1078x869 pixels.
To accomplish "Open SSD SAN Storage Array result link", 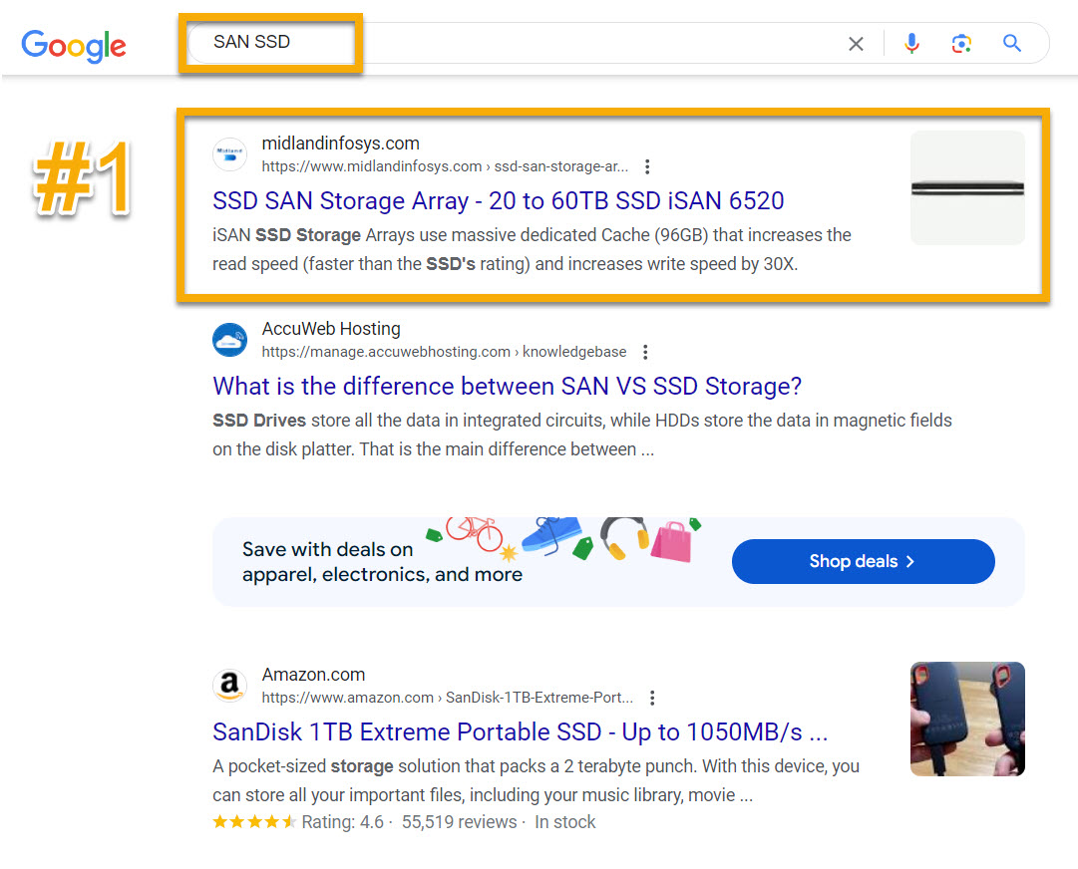I will point(498,200).
